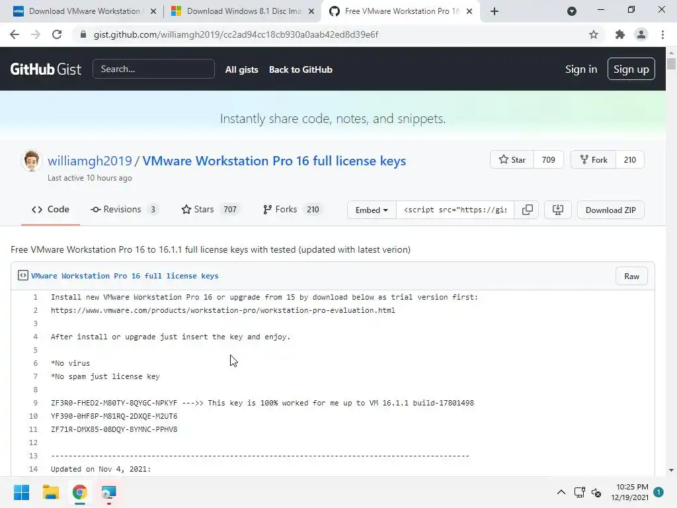The image size is (677, 508).
Task: Copy the embed script to clipboard
Action: click(527, 210)
